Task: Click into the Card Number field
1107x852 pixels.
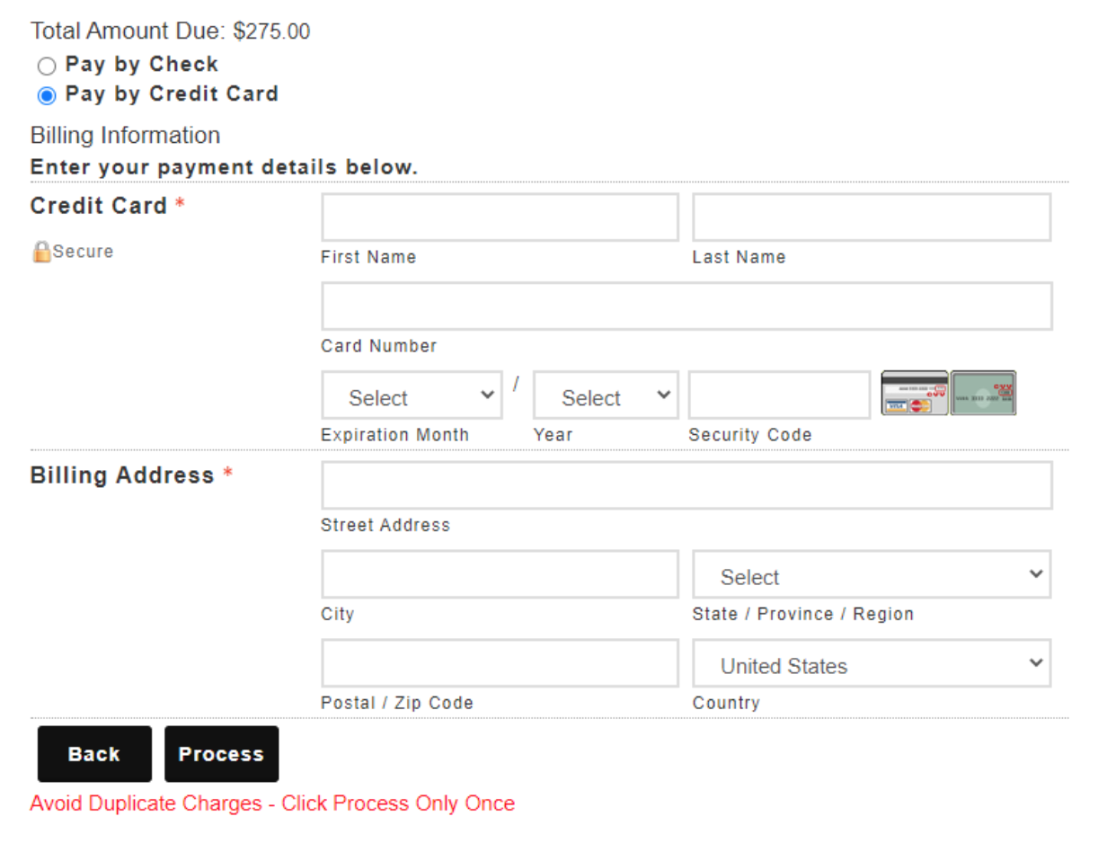Action: click(686, 306)
